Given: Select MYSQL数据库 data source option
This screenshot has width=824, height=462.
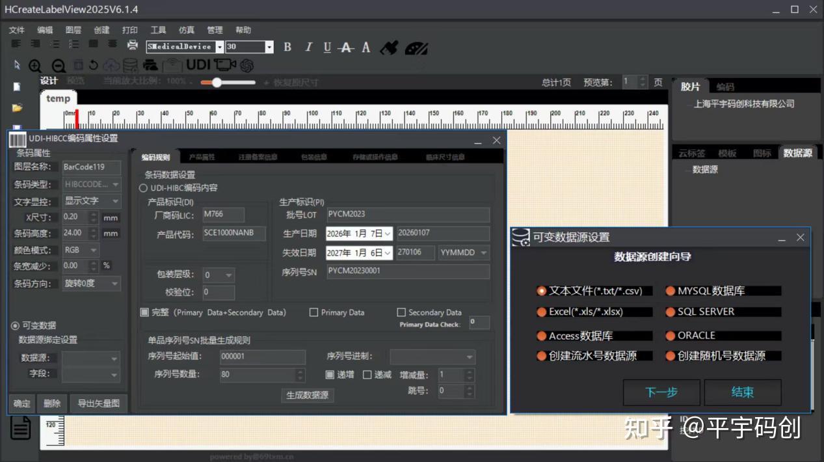Looking at the screenshot, I should pyautogui.click(x=670, y=291).
